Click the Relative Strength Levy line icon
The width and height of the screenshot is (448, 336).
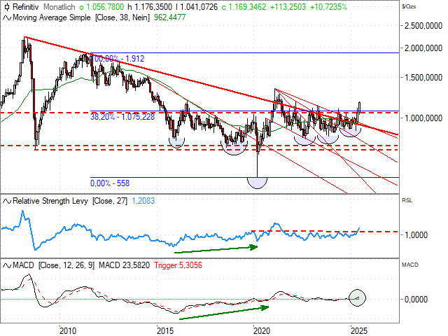click(x=6, y=201)
